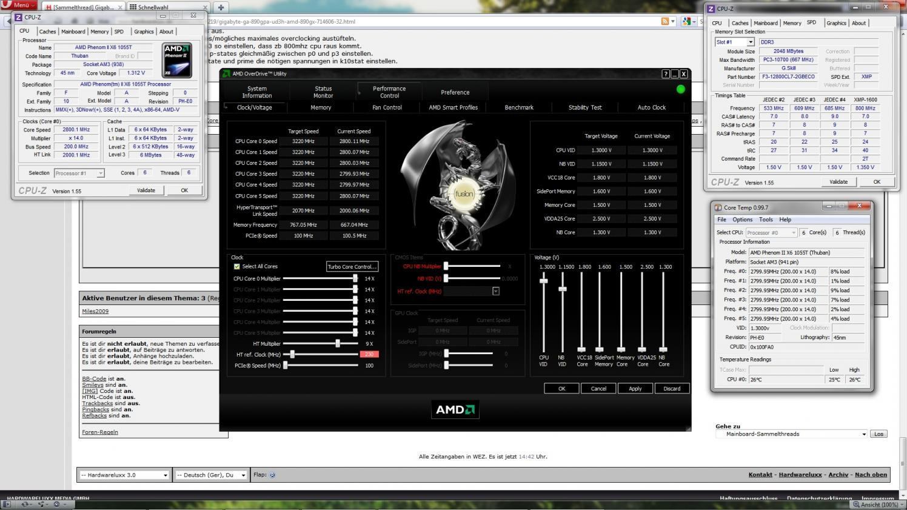Viewport: 907px width, 510px height.
Task: Open a new browser tab with plus
Action: [x=221, y=7]
